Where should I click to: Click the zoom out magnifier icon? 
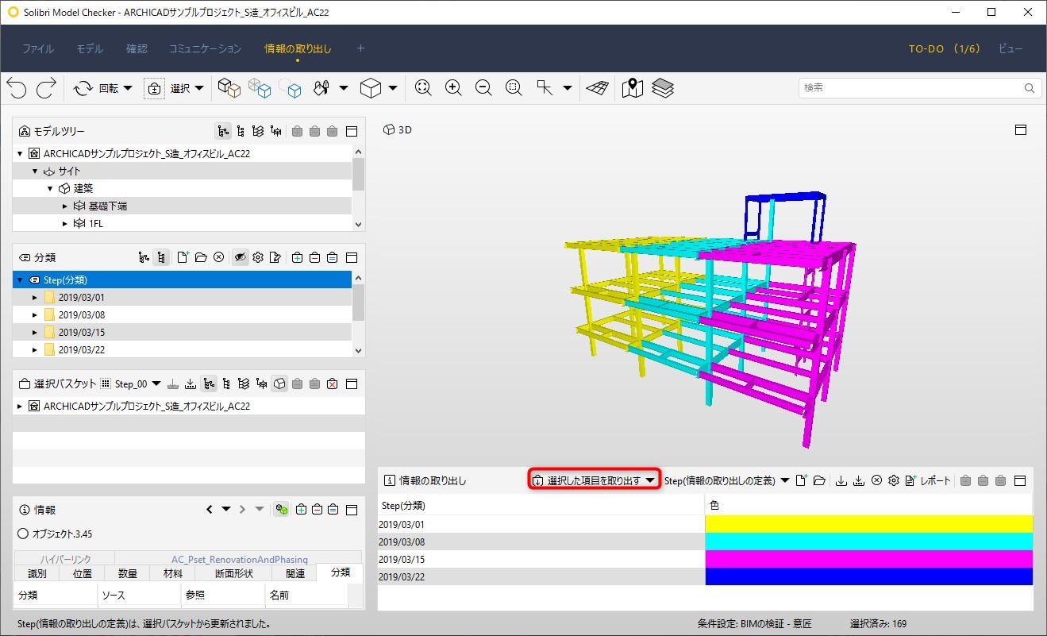[x=483, y=88]
